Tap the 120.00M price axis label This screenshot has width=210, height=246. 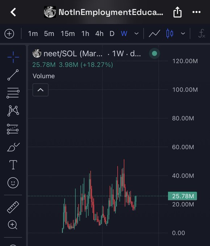click(x=185, y=61)
